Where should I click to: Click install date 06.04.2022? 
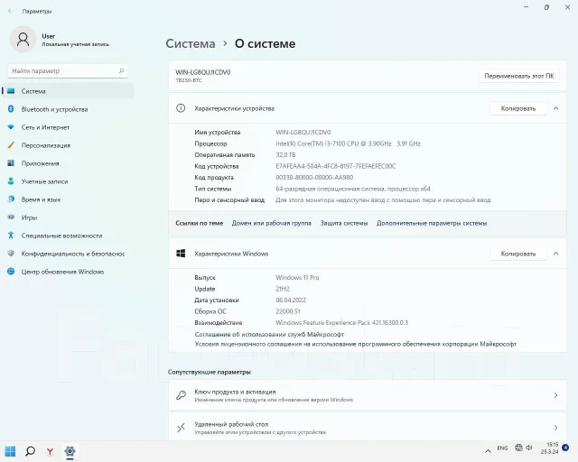coord(291,300)
